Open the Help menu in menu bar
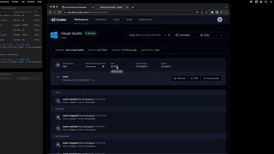This screenshot has height=154, width=274. [x=39, y=2]
